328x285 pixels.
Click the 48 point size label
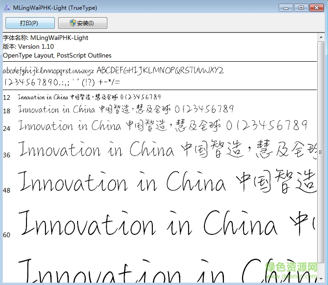pos(7,190)
